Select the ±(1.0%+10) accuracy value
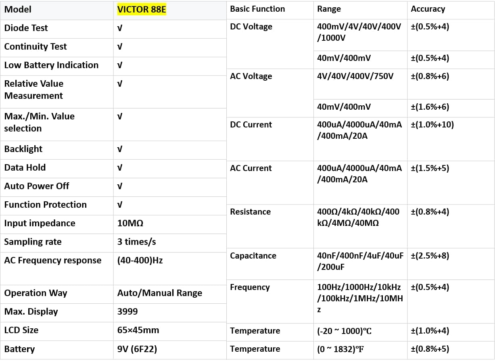This screenshot has height=361, width=495. click(432, 125)
